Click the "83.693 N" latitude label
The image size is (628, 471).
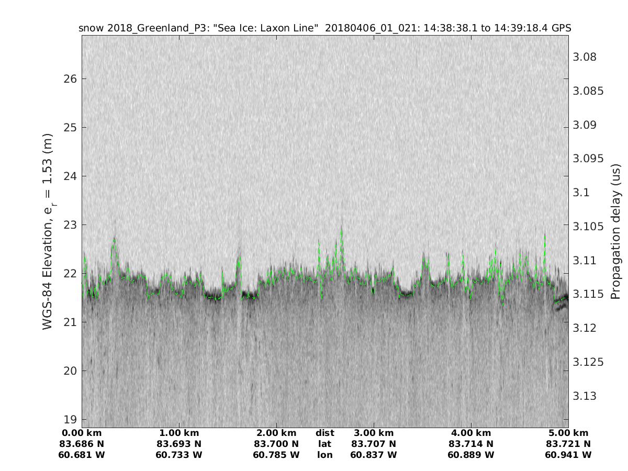tap(179, 444)
